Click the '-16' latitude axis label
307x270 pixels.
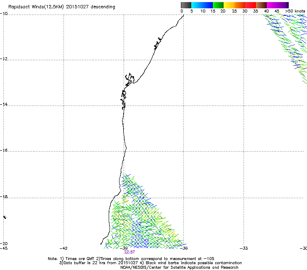coord(4,150)
